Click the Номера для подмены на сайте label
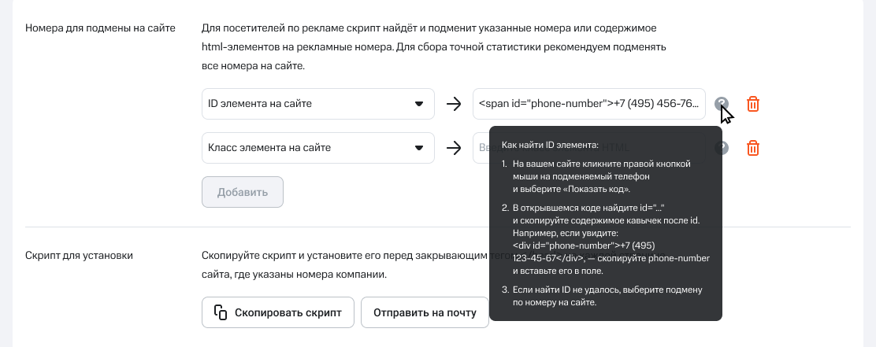The height and width of the screenshot is (347, 876). point(100,28)
